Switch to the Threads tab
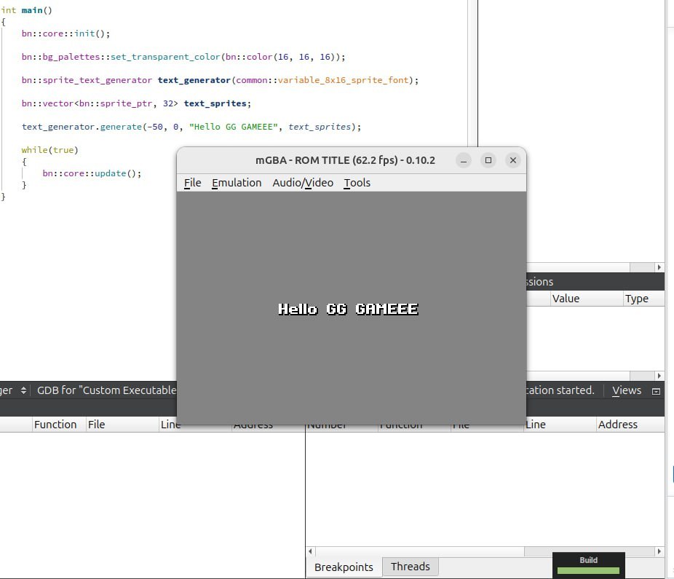 pos(410,566)
